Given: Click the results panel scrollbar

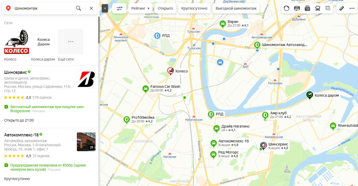Looking at the screenshot, I should tap(99, 30).
